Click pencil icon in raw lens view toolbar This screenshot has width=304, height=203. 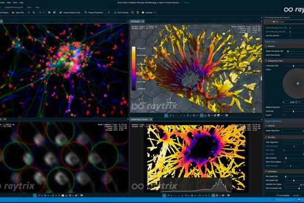(x=39, y=196)
